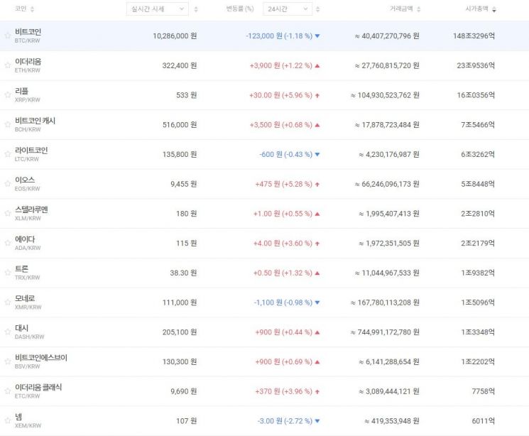Select market cap 6011억
529x436 pixels.
pyautogui.click(x=483, y=421)
